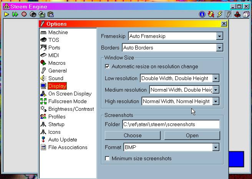Open the Icons options page

54,132
